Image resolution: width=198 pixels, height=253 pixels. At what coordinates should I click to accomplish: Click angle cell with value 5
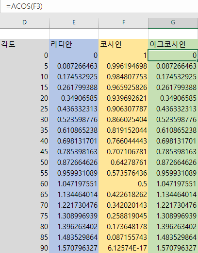coord(25,66)
